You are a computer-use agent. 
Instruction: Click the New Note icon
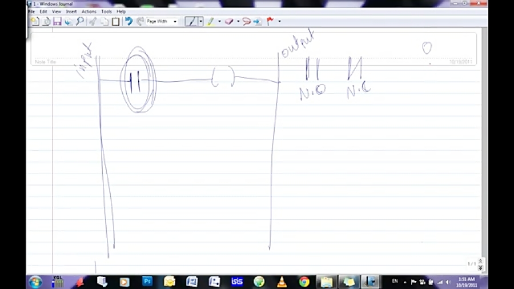[x=35, y=22]
